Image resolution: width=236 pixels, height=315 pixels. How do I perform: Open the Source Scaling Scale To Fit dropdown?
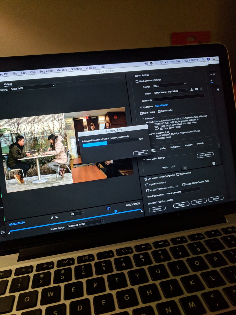click(33, 87)
